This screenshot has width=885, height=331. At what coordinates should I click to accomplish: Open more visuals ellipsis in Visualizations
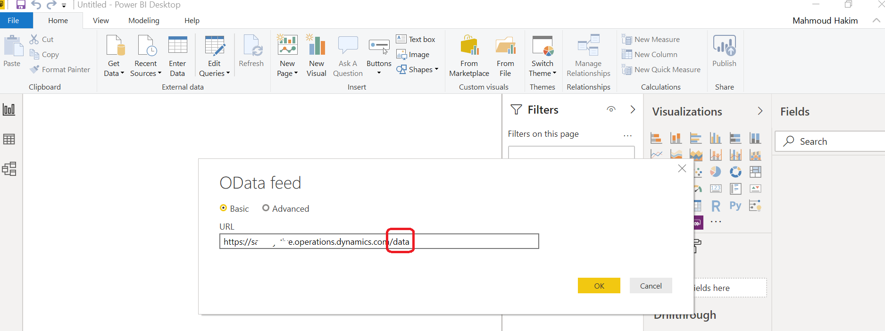(716, 222)
